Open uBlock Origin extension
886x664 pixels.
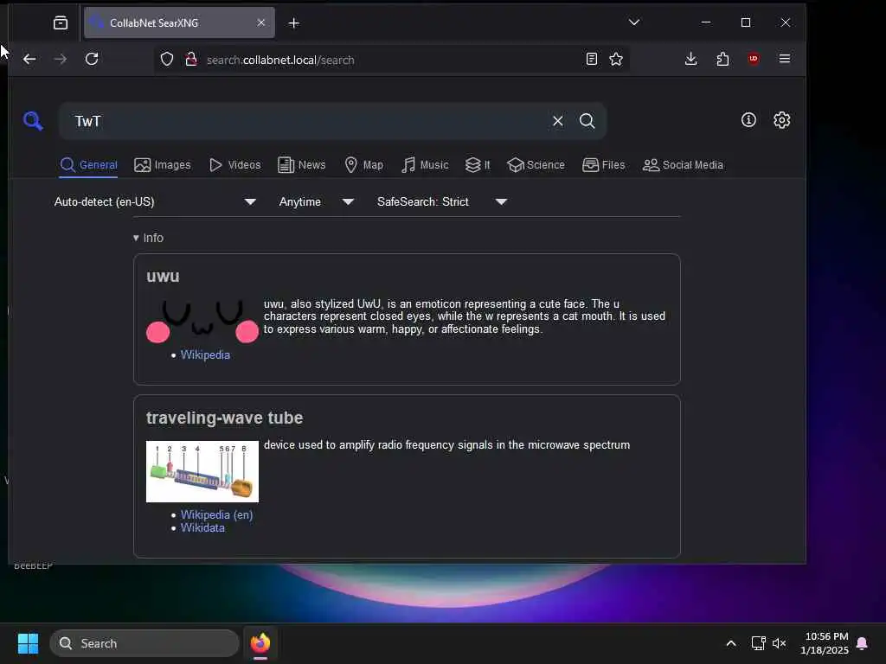(754, 59)
